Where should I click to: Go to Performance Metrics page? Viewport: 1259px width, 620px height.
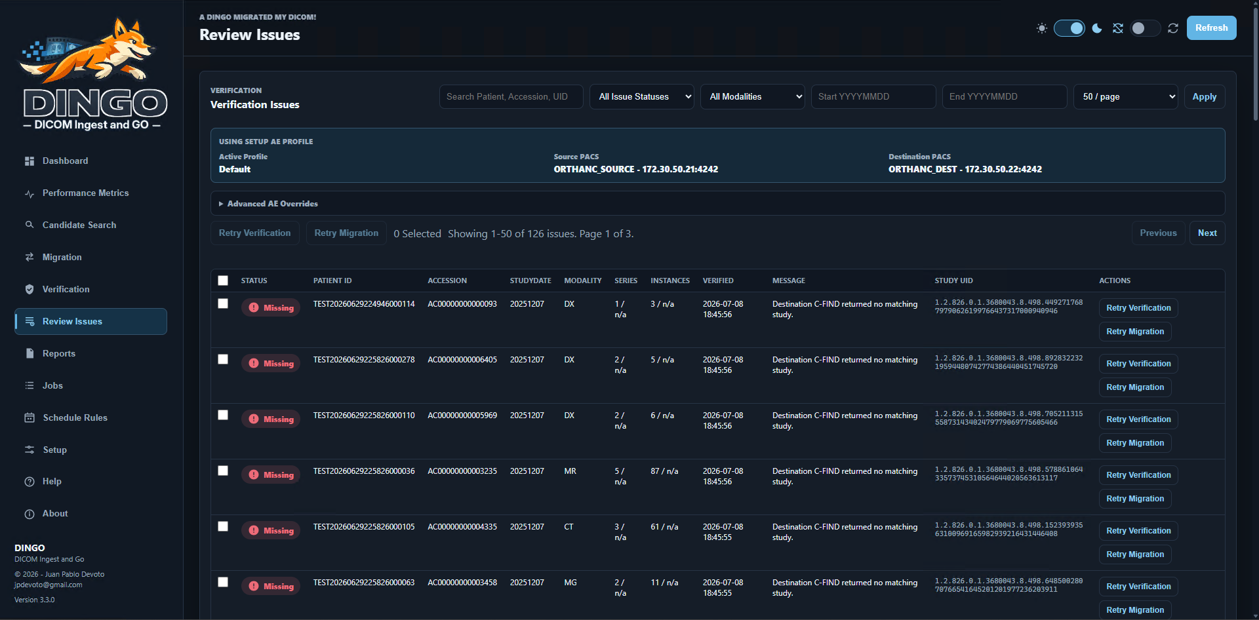[x=91, y=193]
